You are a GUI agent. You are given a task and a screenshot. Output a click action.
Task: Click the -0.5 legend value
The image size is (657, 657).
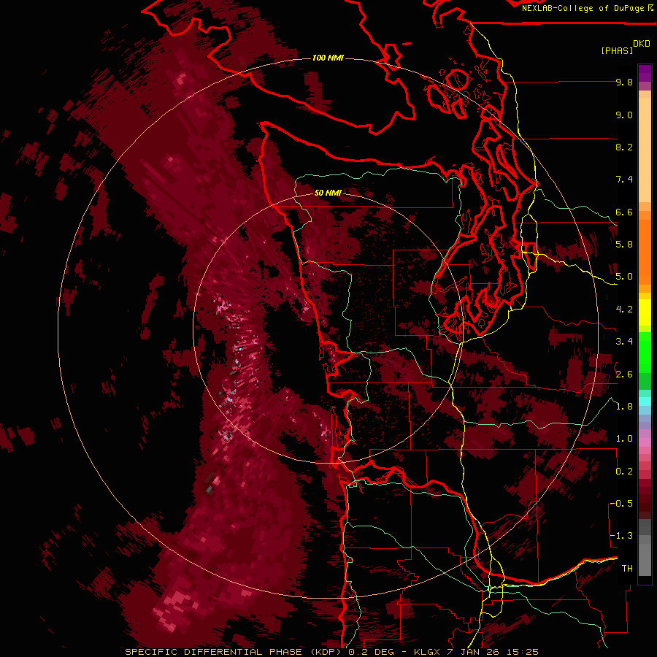(x=622, y=503)
